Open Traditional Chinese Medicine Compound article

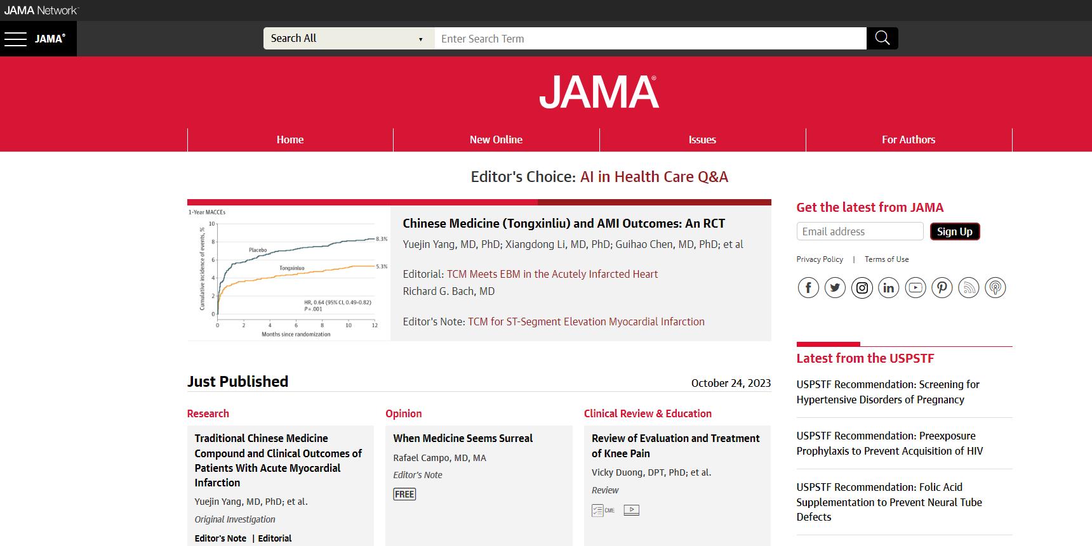coord(278,460)
